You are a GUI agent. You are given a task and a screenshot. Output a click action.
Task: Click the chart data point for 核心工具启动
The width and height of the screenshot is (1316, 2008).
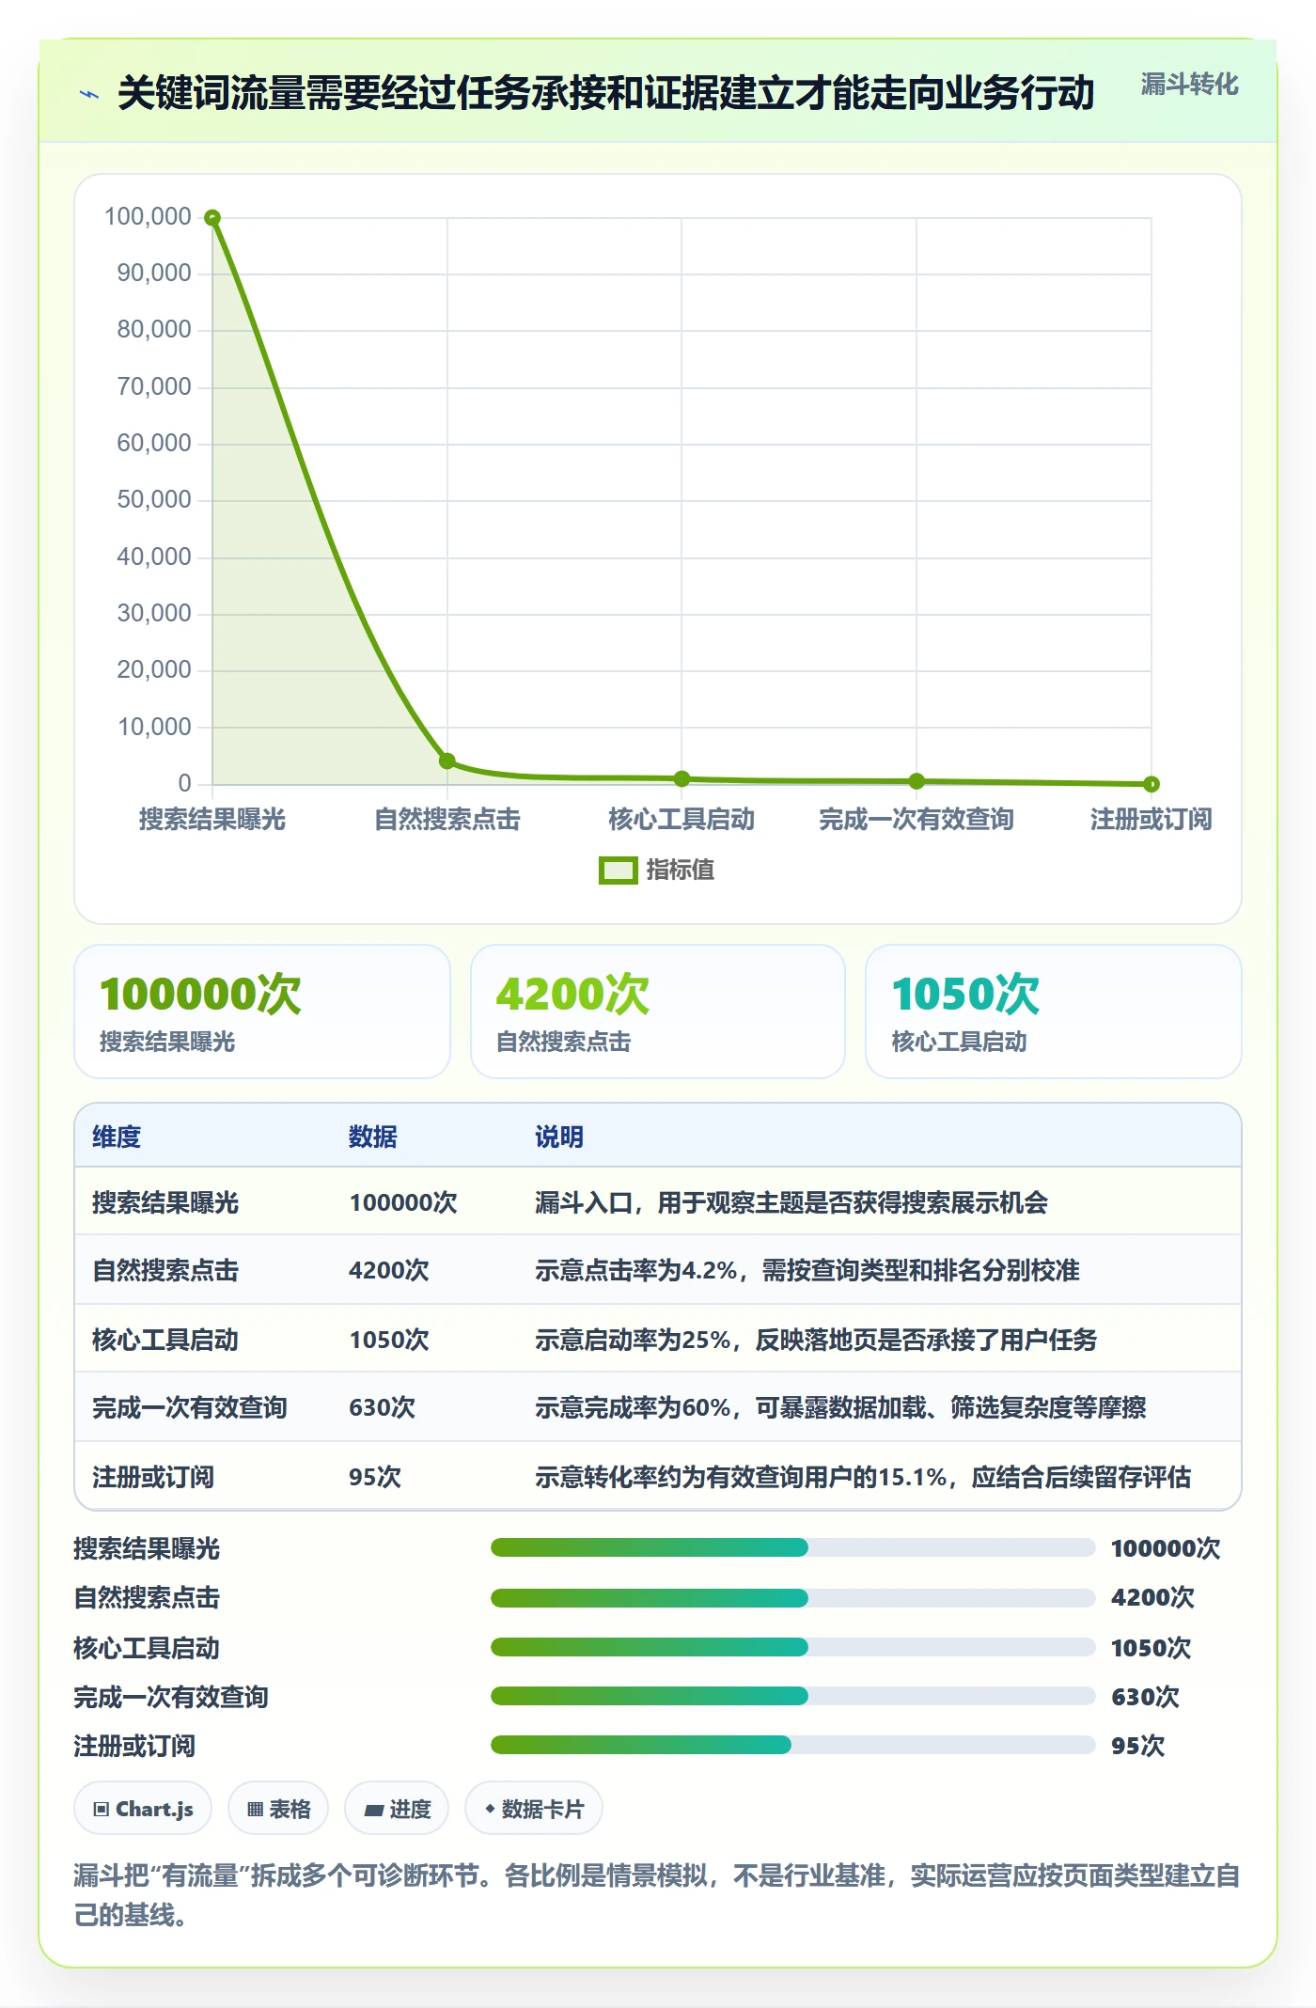click(x=681, y=778)
